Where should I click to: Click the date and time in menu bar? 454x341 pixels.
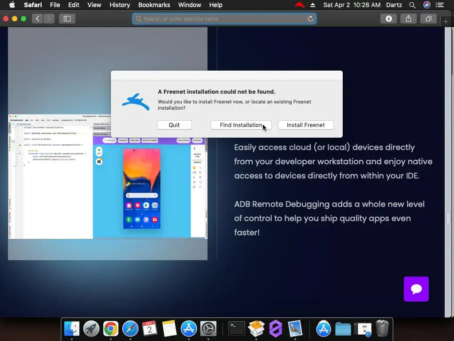pyautogui.click(x=352, y=5)
